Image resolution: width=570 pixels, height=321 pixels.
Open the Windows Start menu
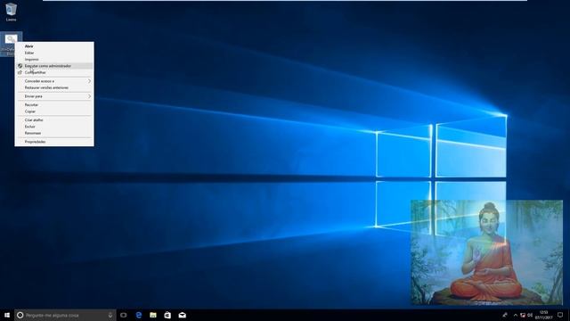click(7, 315)
